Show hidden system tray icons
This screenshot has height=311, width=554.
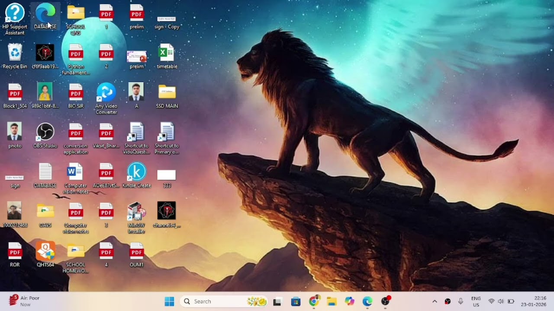tap(435, 301)
